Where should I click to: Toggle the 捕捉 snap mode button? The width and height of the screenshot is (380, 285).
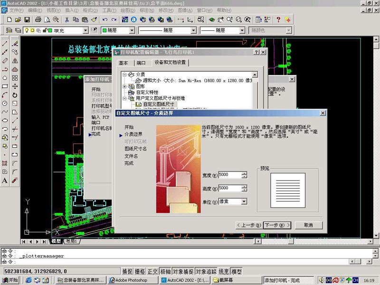point(127,271)
